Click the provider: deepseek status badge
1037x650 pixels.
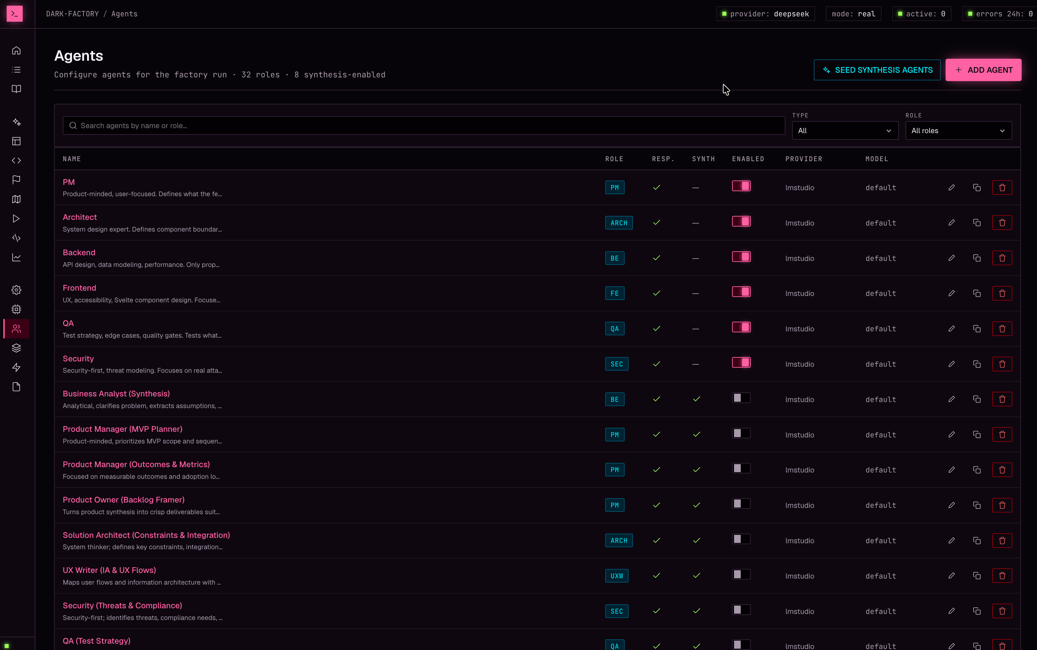tap(765, 14)
